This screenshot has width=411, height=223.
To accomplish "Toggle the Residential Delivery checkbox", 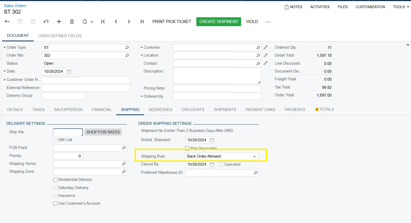I will pos(55,180).
